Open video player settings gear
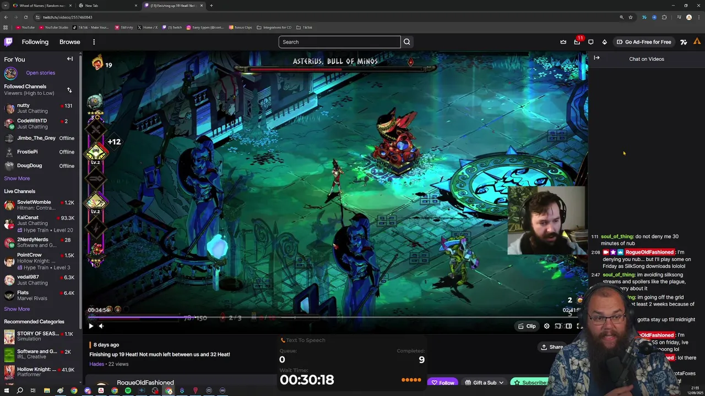This screenshot has height=396, width=705. pos(546,326)
